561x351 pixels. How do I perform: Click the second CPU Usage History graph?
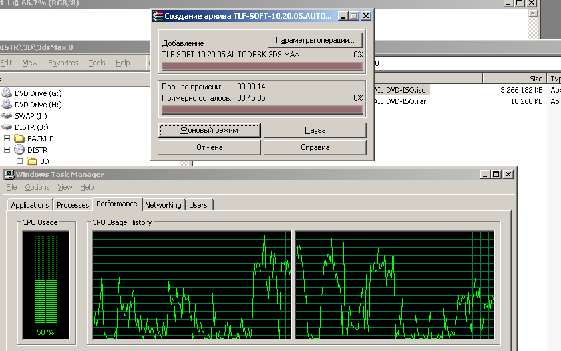tap(395, 285)
